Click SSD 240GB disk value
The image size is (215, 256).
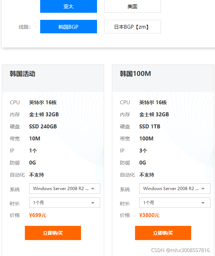click(43, 127)
